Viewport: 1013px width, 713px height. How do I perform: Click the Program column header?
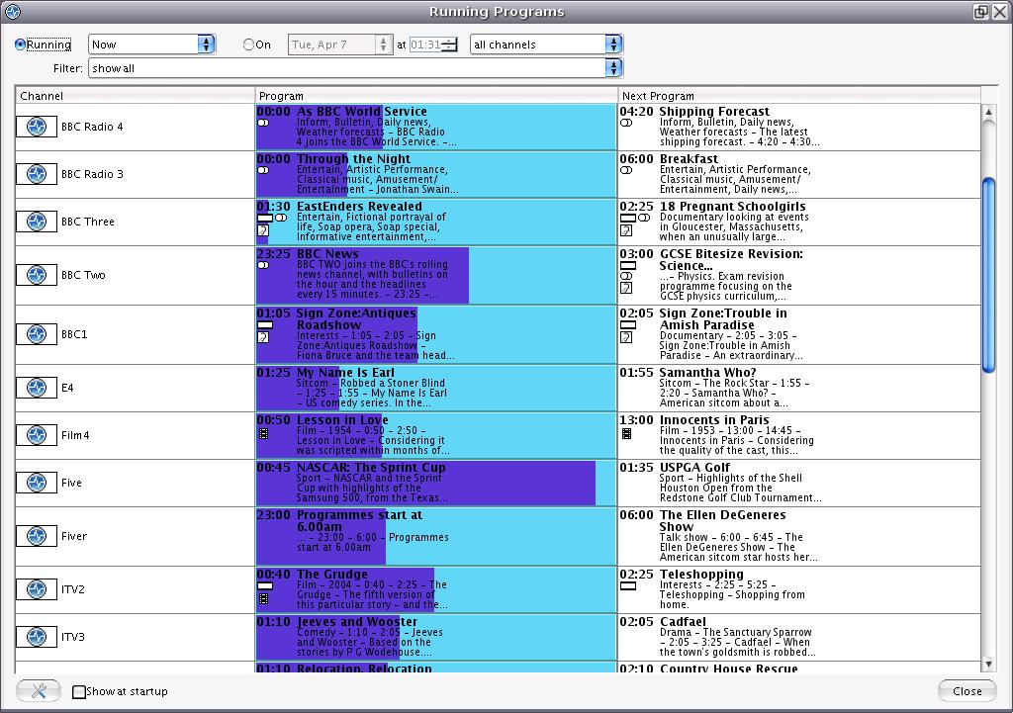(436, 96)
